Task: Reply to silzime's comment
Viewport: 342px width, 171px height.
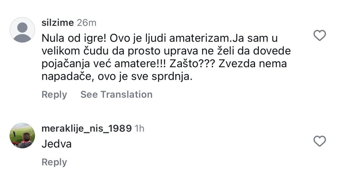Action: tap(54, 95)
